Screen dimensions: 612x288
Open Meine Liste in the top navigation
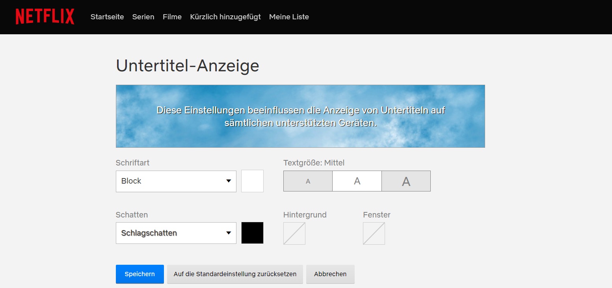[289, 17]
